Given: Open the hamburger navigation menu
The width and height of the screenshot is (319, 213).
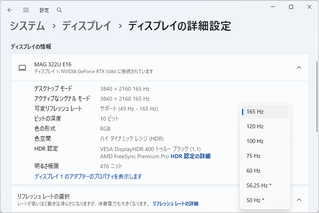Looking at the screenshot, I should point(26,10).
